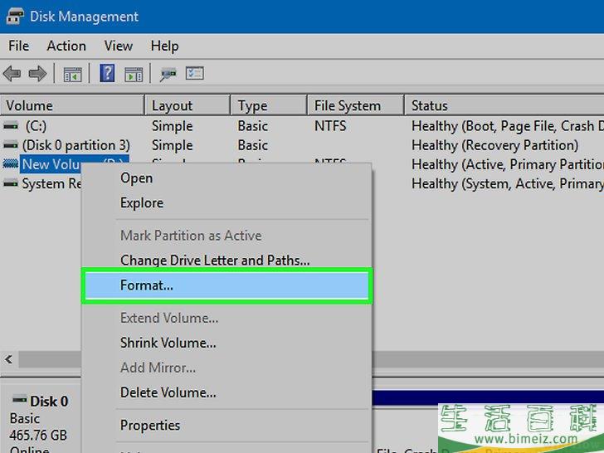
Task: Sort by the File System column header
Action: [x=347, y=105]
